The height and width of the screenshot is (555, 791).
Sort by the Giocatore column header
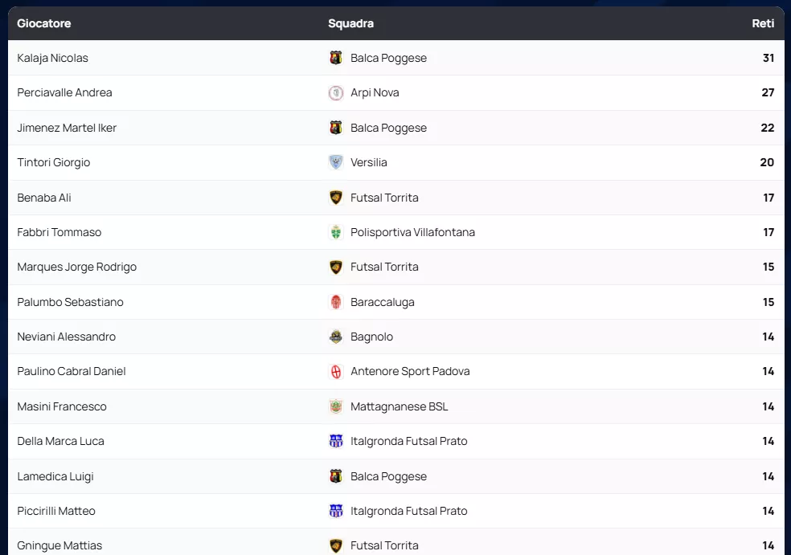[x=44, y=23]
